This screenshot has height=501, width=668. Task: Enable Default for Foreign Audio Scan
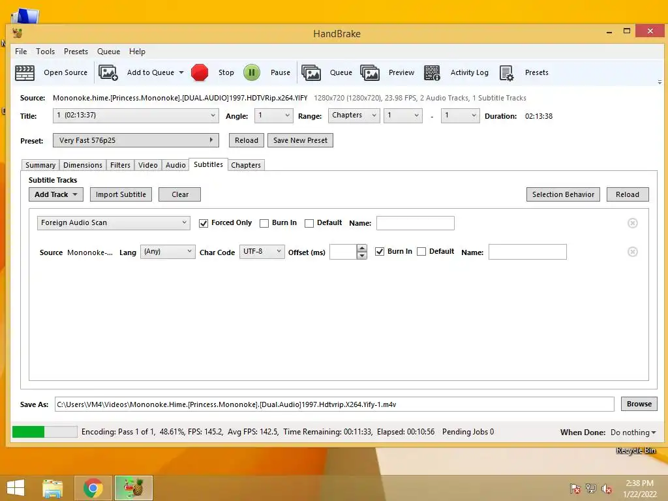point(309,223)
